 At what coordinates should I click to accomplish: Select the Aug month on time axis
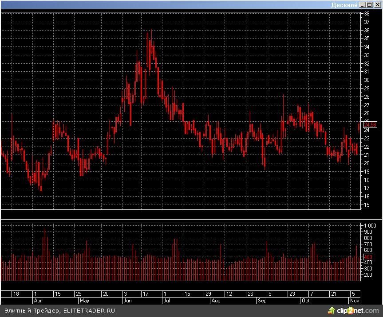pos(216,300)
